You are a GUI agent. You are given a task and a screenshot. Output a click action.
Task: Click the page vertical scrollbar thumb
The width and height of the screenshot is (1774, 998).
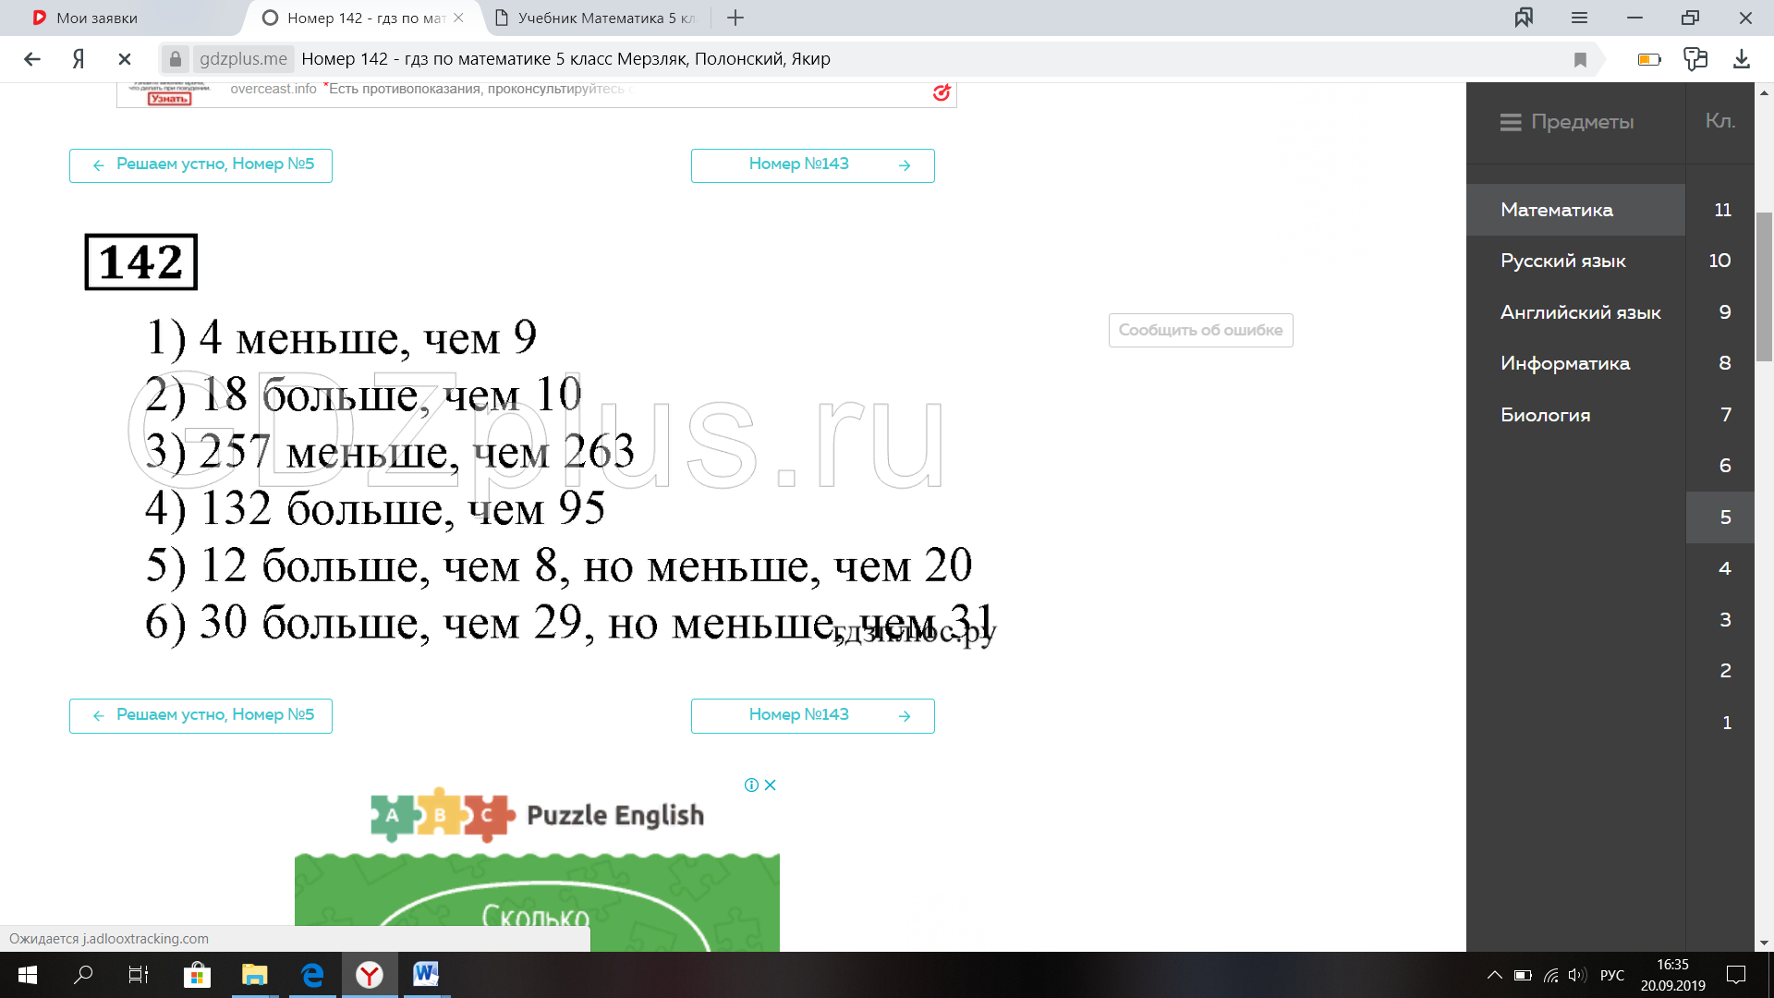[1764, 286]
